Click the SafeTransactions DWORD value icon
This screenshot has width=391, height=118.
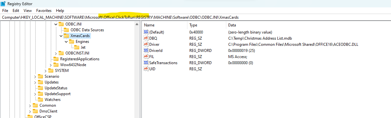pos(146,63)
